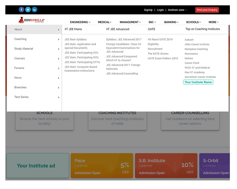Open the LinkedIn social icon
This screenshot has height=189, width=237.
click(x=34, y=10)
